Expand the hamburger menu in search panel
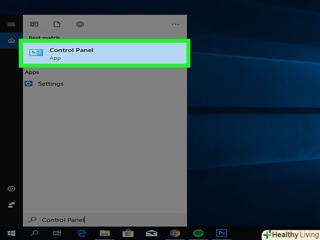Viewport: 320px width, 240px height. coord(11,25)
